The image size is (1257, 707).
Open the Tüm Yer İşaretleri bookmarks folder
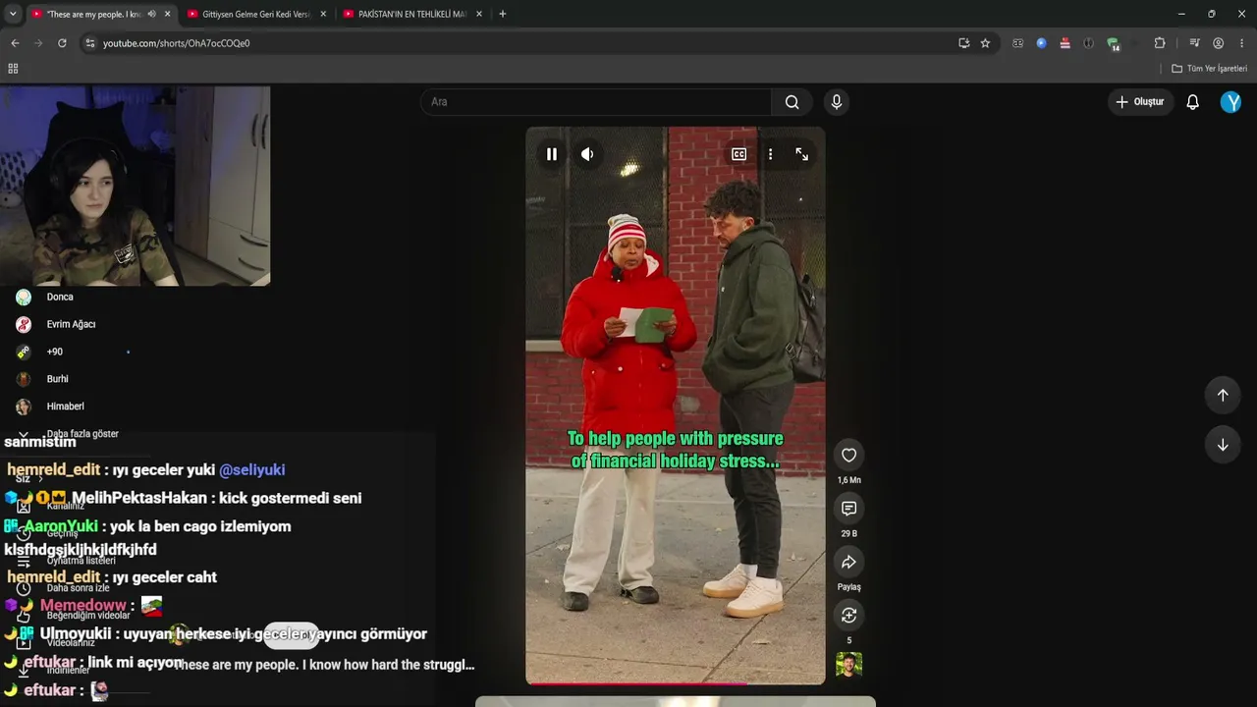click(1210, 69)
